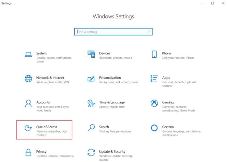Image resolution: width=227 pixels, height=162 pixels.
Task: Select the Phone icon
Action: point(154,54)
